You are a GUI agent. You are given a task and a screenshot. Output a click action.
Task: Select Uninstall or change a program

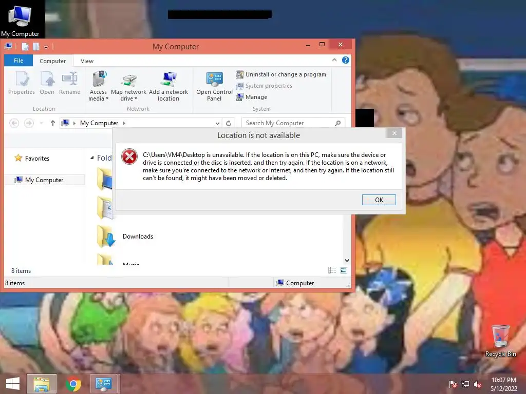pos(281,74)
